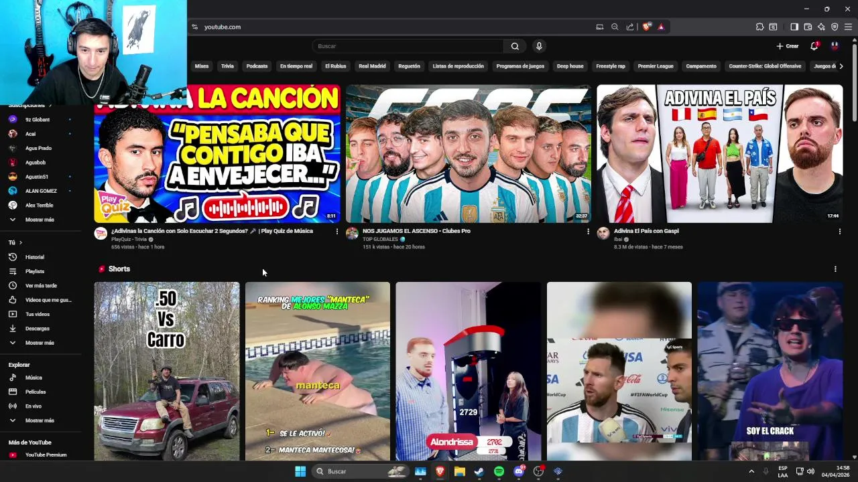The image size is (858, 482).
Task: Open the Shorts section options menu
Action: (x=835, y=269)
